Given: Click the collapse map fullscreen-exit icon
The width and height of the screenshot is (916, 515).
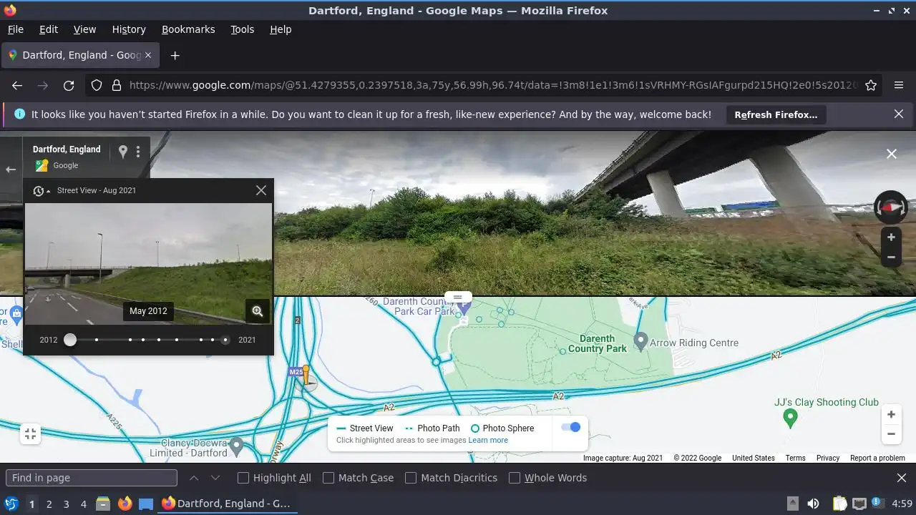Looking at the screenshot, I should coord(30,433).
